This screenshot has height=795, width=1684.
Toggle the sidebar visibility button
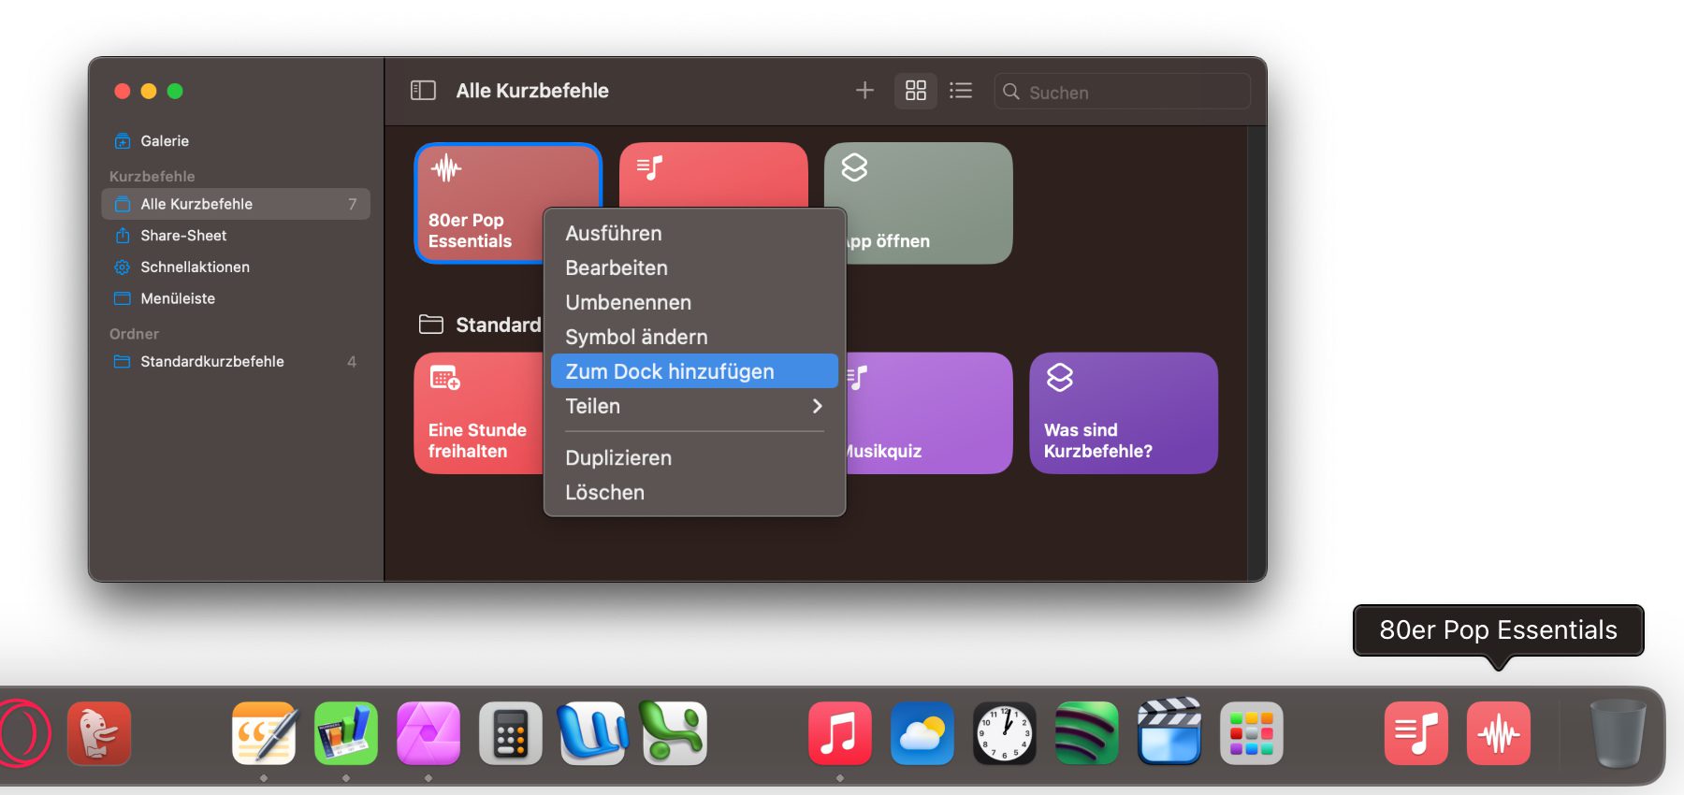(423, 91)
